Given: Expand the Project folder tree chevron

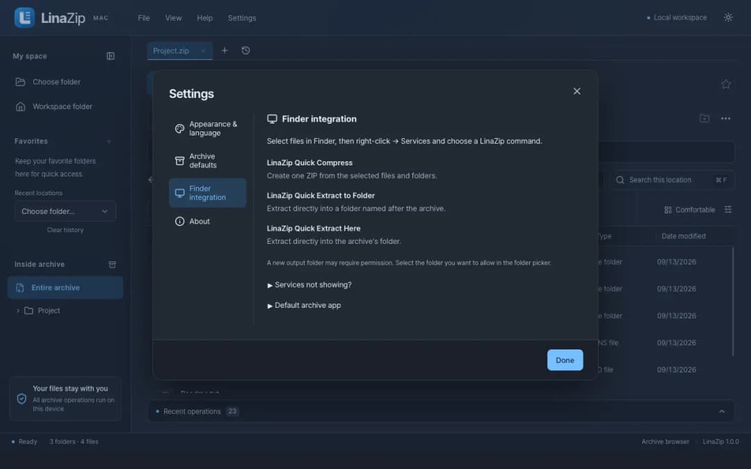Looking at the screenshot, I should [18, 311].
